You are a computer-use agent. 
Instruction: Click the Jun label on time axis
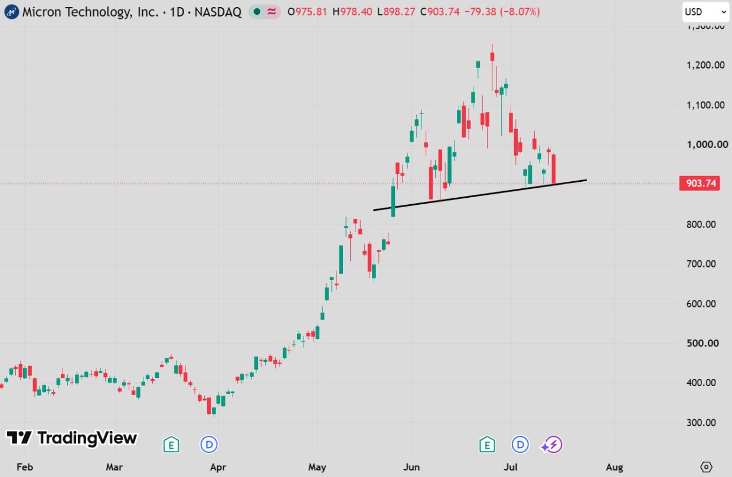411,467
